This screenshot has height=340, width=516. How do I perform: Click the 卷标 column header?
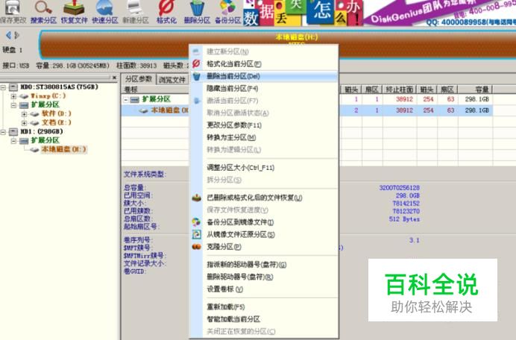point(155,89)
